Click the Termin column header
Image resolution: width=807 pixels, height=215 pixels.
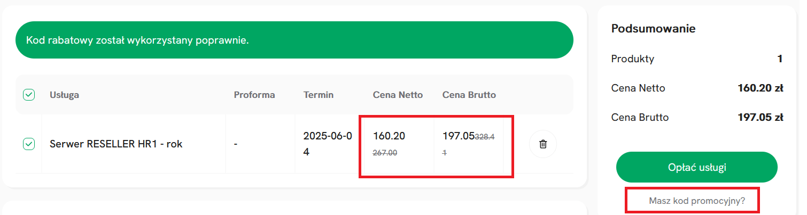[x=319, y=95]
